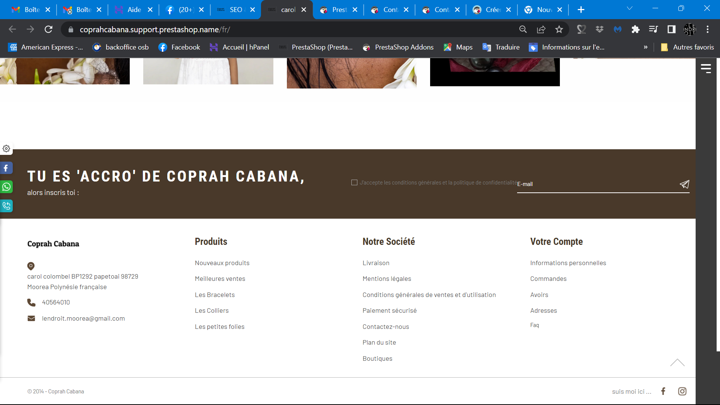Click the phone call sidebar icon
The image size is (720, 405).
point(6,205)
